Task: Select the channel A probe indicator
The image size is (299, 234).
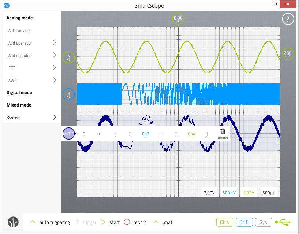Action: [68, 57]
